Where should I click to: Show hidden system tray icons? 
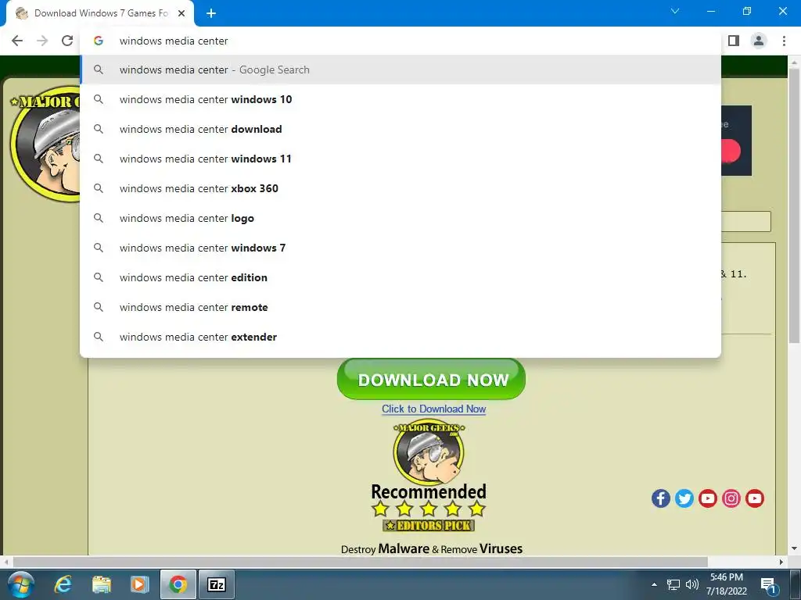click(654, 584)
